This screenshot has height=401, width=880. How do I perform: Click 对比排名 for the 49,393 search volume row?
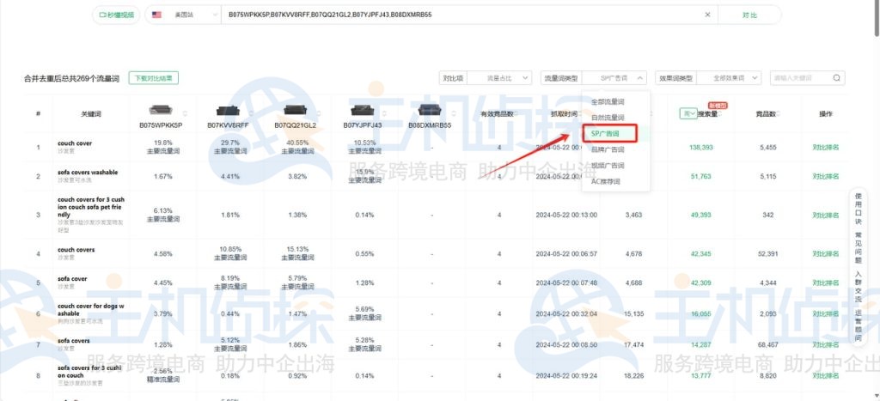[x=826, y=215]
